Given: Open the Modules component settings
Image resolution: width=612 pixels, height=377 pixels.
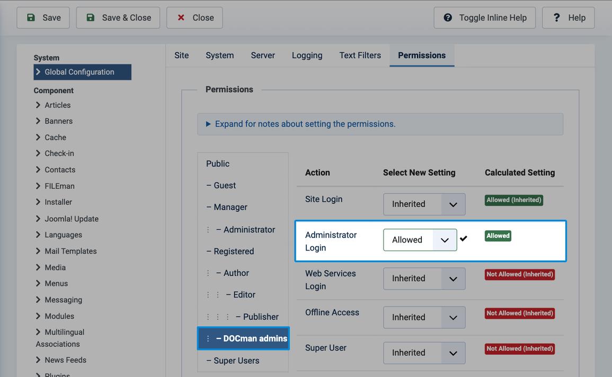Looking at the screenshot, I should [59, 316].
